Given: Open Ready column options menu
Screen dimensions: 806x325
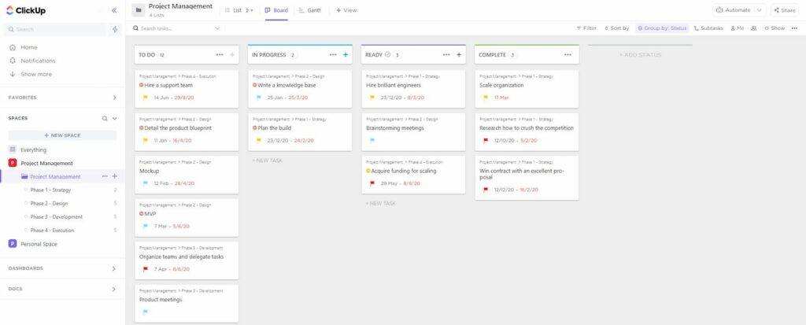Looking at the screenshot, I should [x=446, y=54].
